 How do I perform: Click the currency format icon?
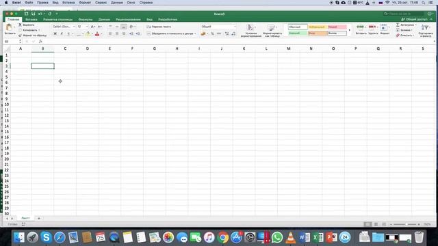tap(203, 33)
